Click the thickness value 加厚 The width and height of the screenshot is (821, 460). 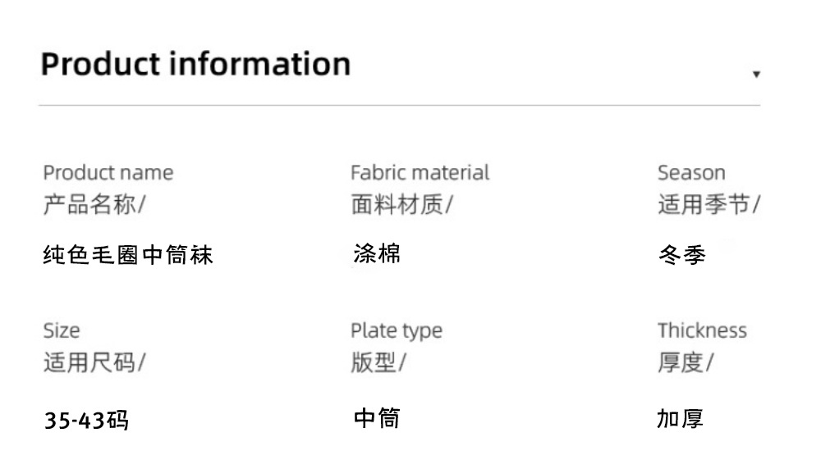click(x=680, y=419)
